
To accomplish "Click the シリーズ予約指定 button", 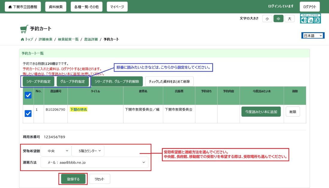I will (38, 81).
